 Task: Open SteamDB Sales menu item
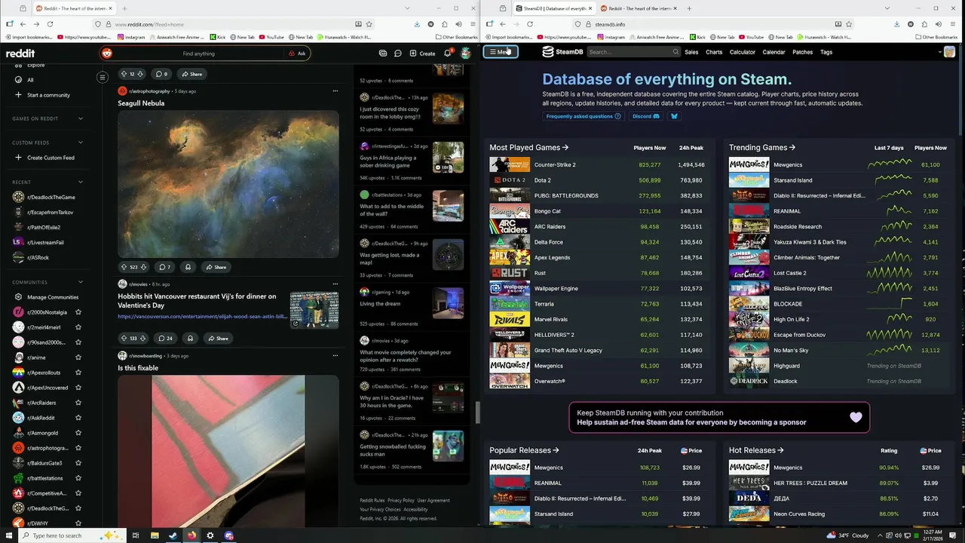(x=691, y=52)
